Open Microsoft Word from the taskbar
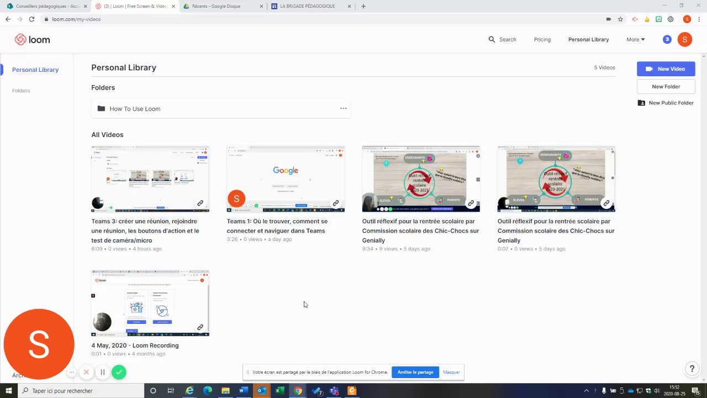Image resolution: width=707 pixels, height=398 pixels. pos(243,391)
